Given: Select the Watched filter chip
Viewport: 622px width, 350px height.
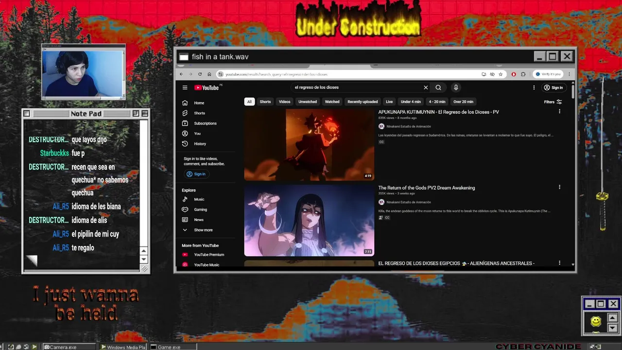Looking at the screenshot, I should (x=332, y=102).
